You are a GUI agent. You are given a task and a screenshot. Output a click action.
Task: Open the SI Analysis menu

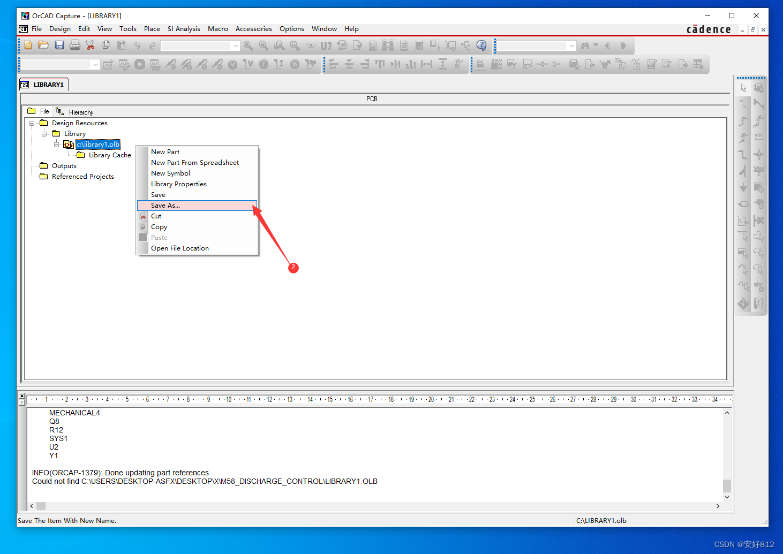pyautogui.click(x=184, y=29)
